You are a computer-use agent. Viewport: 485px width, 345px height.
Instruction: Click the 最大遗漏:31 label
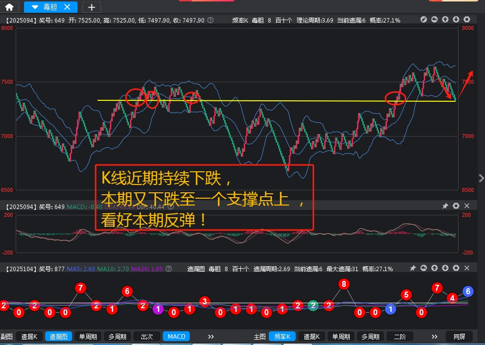pos(342,269)
